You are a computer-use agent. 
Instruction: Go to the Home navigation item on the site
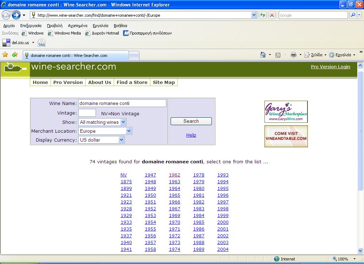41,82
